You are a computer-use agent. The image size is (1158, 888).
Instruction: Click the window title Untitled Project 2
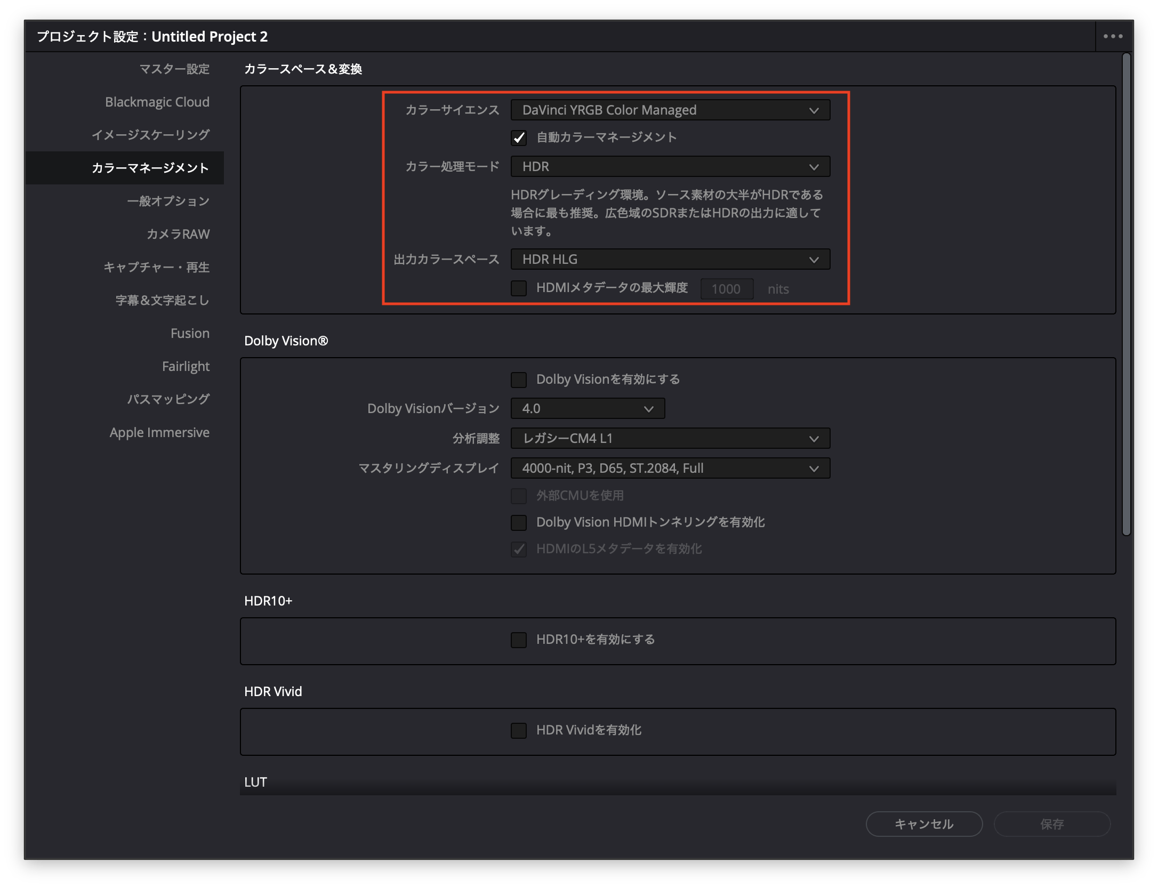(x=210, y=36)
